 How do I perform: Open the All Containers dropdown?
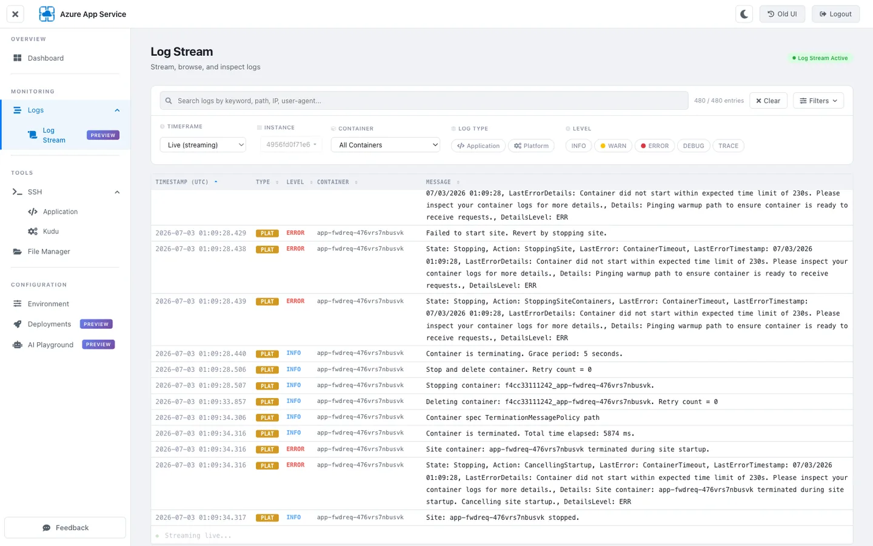(x=386, y=145)
